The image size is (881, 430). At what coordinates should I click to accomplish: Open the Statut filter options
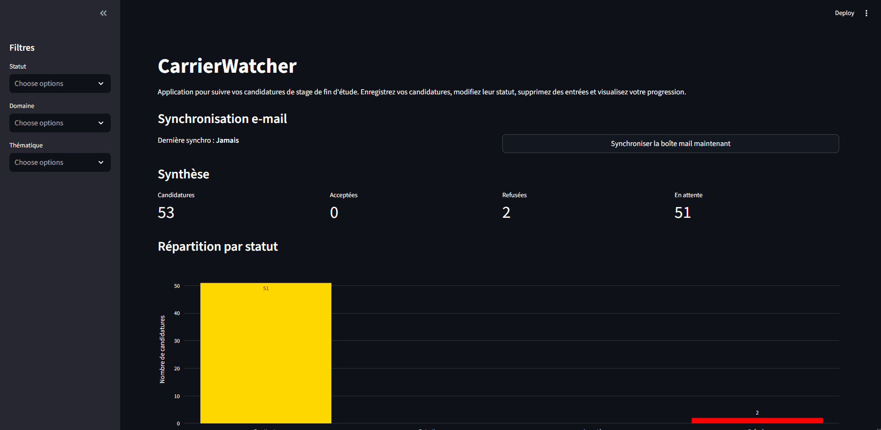click(52, 83)
